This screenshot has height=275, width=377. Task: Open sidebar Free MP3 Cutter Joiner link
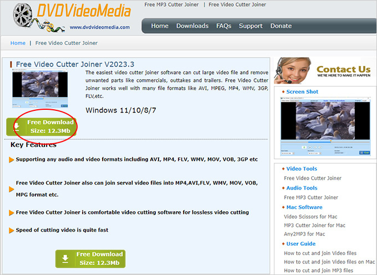311,197
